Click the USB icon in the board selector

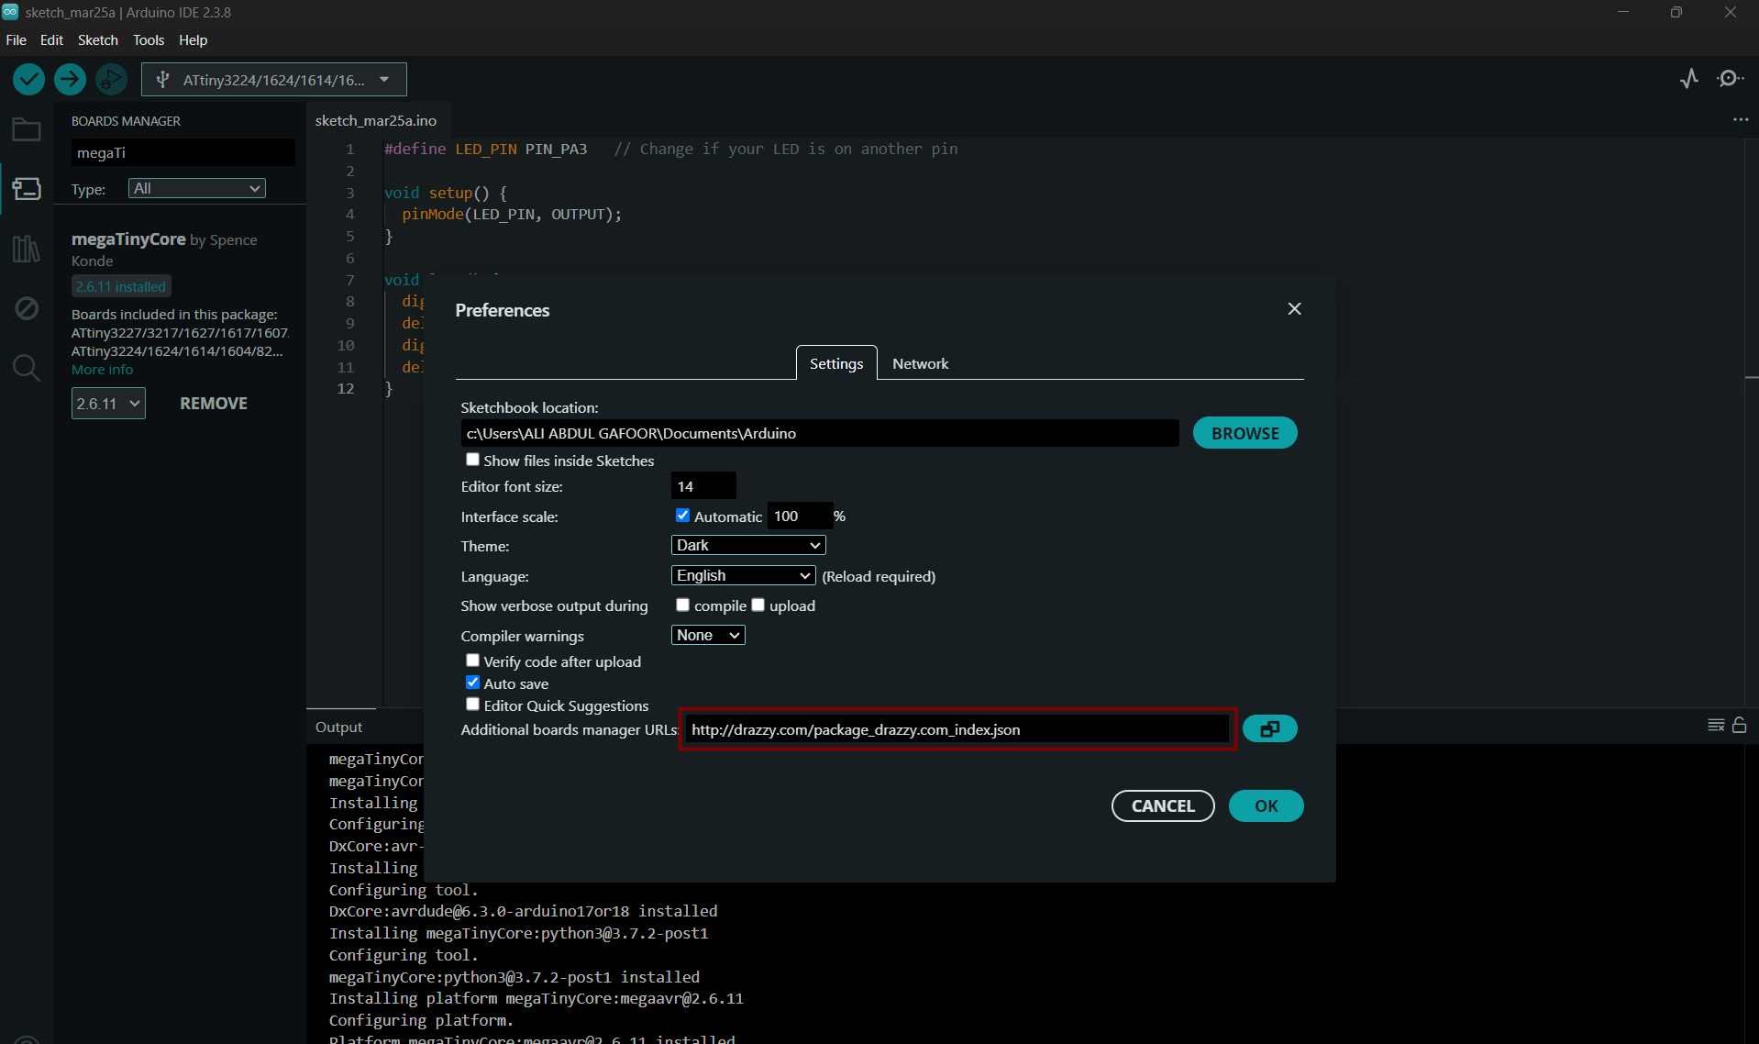click(x=162, y=80)
